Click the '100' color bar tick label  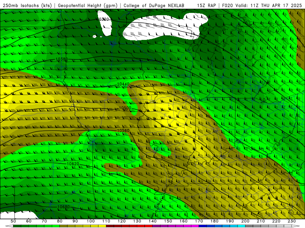91,221
